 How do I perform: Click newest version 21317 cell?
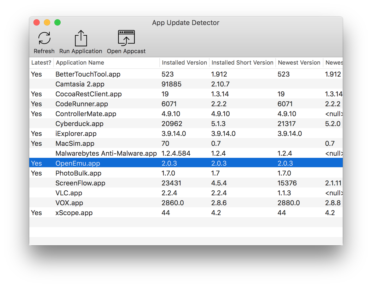(287, 124)
